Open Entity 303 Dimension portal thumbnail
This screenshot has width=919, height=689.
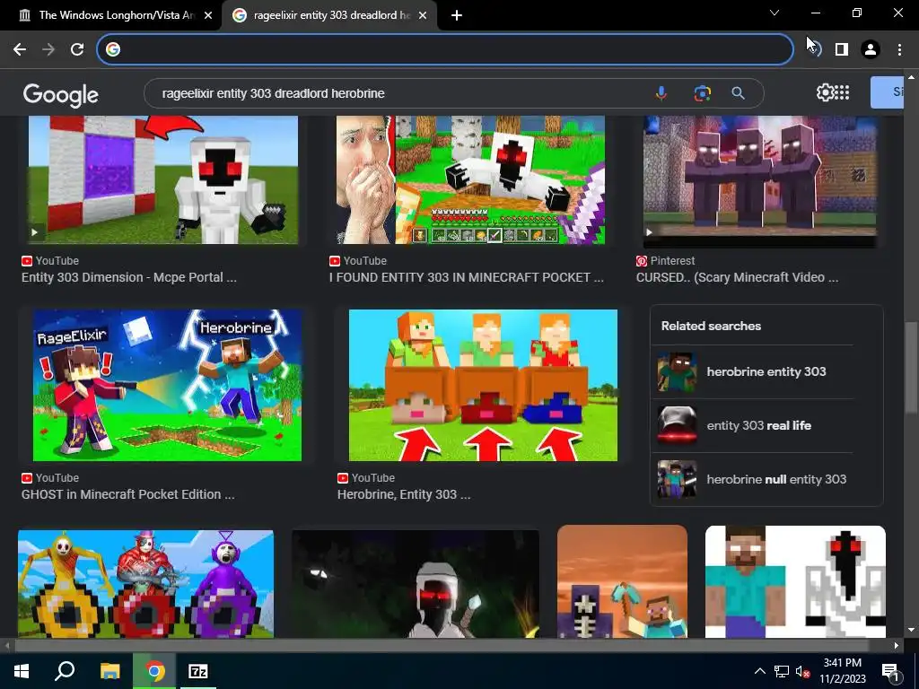click(163, 179)
